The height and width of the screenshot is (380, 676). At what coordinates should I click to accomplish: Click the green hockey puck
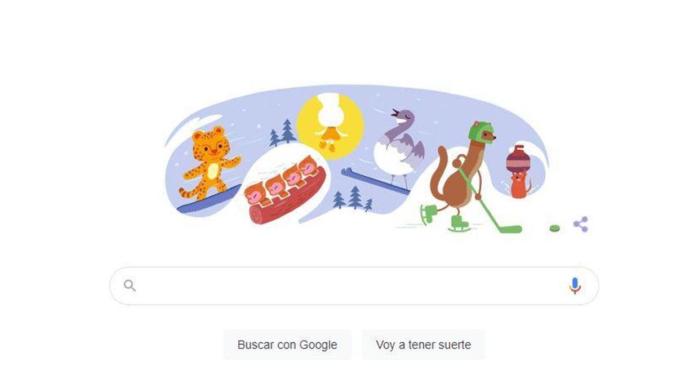[555, 228]
